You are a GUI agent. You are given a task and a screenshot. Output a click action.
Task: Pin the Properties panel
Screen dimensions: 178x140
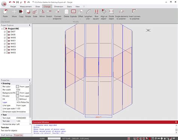[30, 80]
